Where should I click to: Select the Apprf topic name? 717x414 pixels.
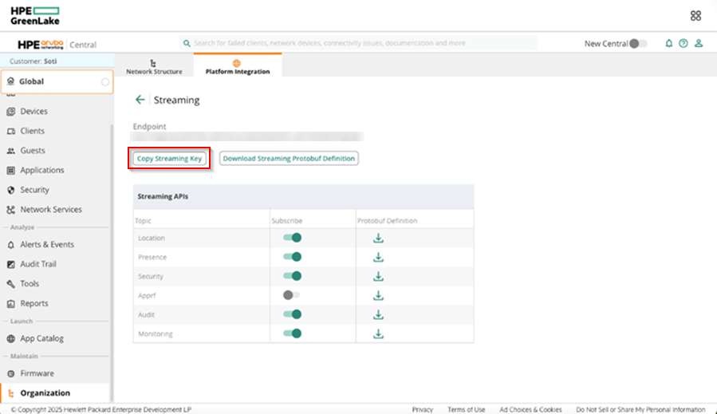(147, 295)
